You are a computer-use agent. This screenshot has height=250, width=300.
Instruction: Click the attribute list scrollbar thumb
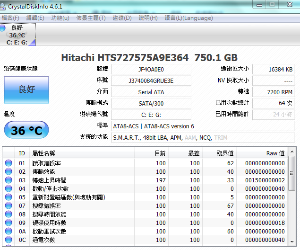pos(292,173)
